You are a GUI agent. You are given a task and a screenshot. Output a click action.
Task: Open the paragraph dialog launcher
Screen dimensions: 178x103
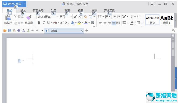[x=141, y=26]
